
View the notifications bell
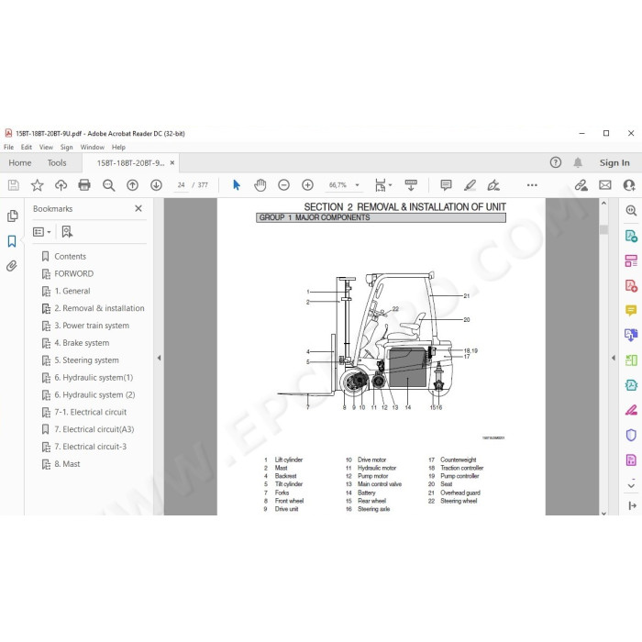578,162
